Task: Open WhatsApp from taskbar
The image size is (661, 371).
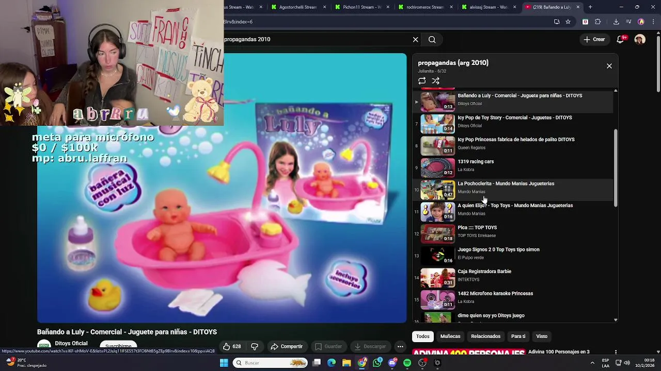Action: click(377, 363)
